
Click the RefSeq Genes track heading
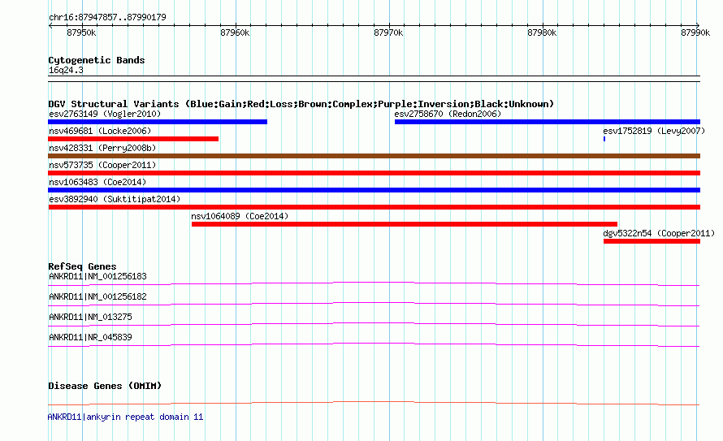click(x=82, y=267)
